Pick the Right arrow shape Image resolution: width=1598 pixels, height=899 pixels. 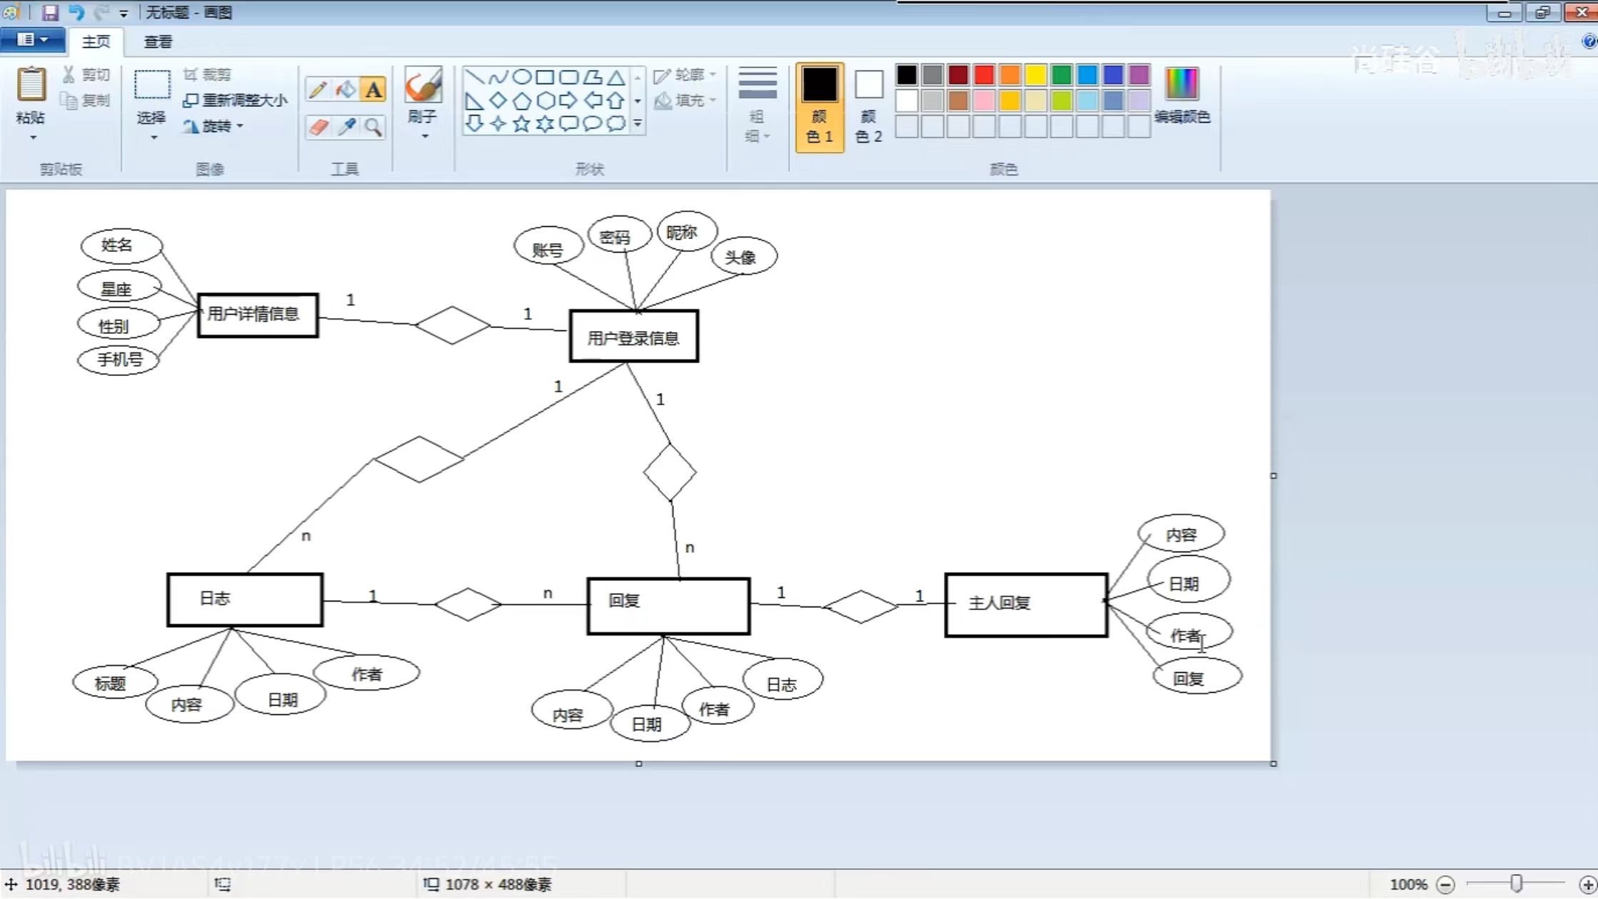click(x=568, y=101)
